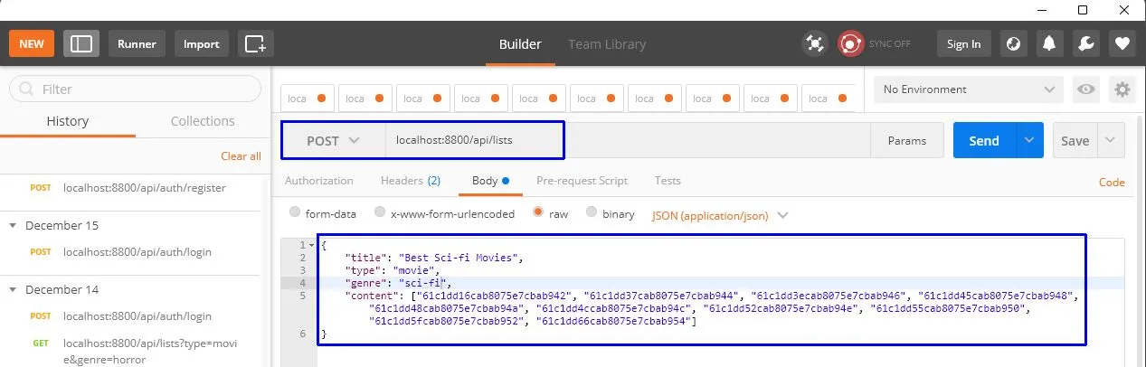The image size is (1146, 367).
Task: Collapse the December 15 history group
Action: 14,225
